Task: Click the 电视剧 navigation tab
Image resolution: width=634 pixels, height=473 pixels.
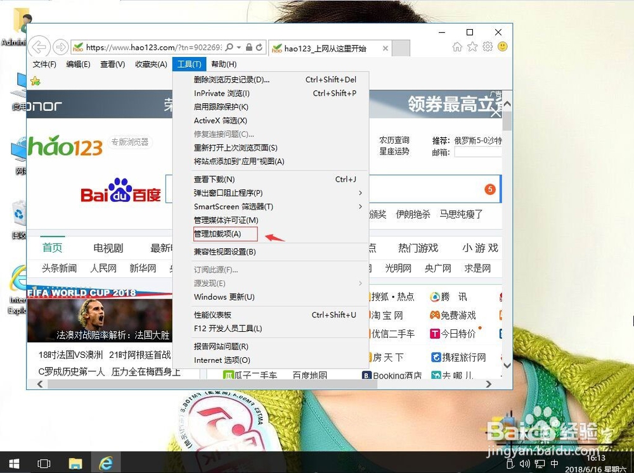Action: pos(108,248)
